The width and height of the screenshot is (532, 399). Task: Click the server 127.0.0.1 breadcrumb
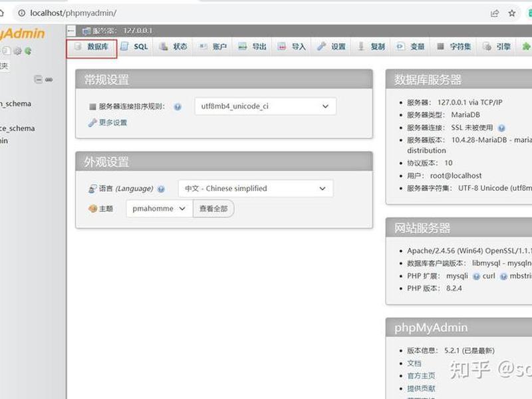tap(118, 31)
